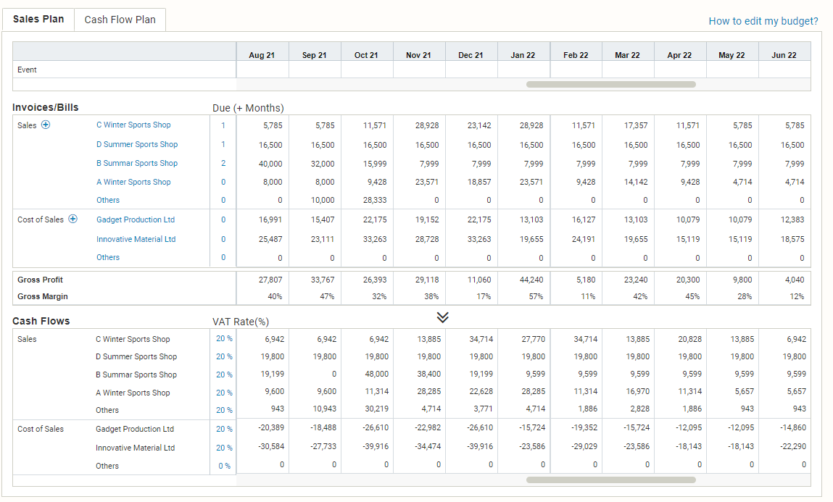Change VAT rate for cash flow Others under Cost of Sales
833x502 pixels.
click(x=224, y=466)
